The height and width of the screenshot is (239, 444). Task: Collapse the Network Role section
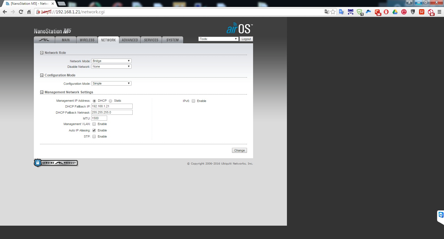click(42, 53)
